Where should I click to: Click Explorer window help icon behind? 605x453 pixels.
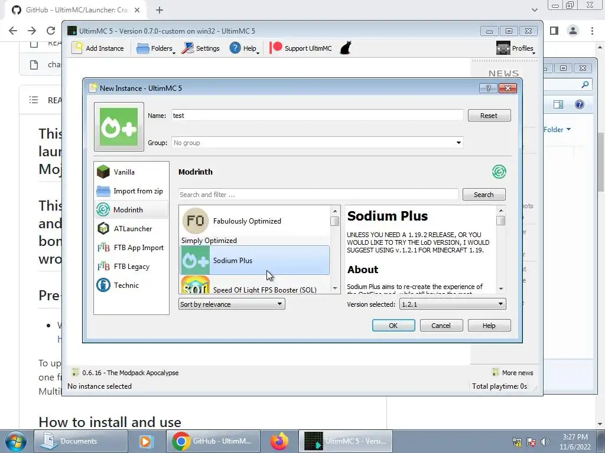tap(579, 104)
